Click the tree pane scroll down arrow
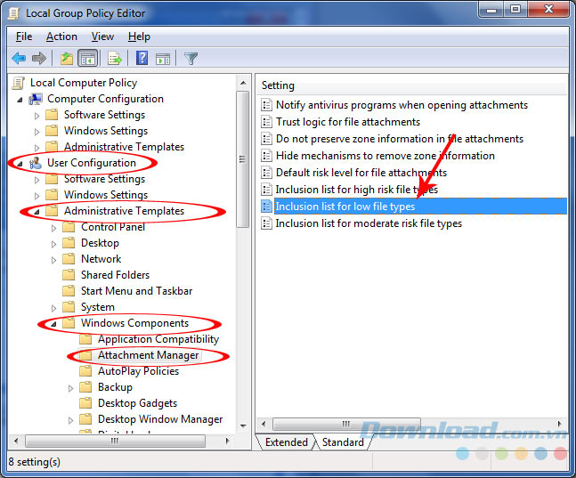 click(x=243, y=426)
